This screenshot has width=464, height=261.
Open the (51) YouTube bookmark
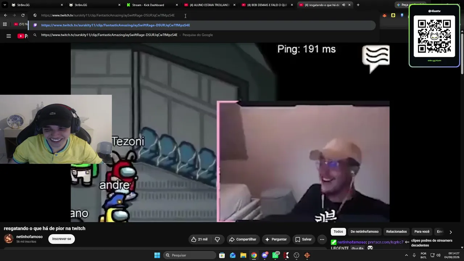point(21,24)
